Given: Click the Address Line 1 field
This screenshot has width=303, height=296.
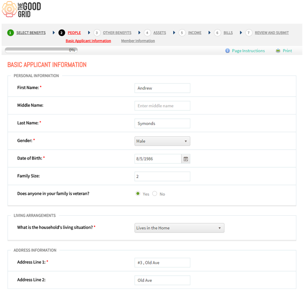Looking at the screenshot, I should (x=162, y=263).
